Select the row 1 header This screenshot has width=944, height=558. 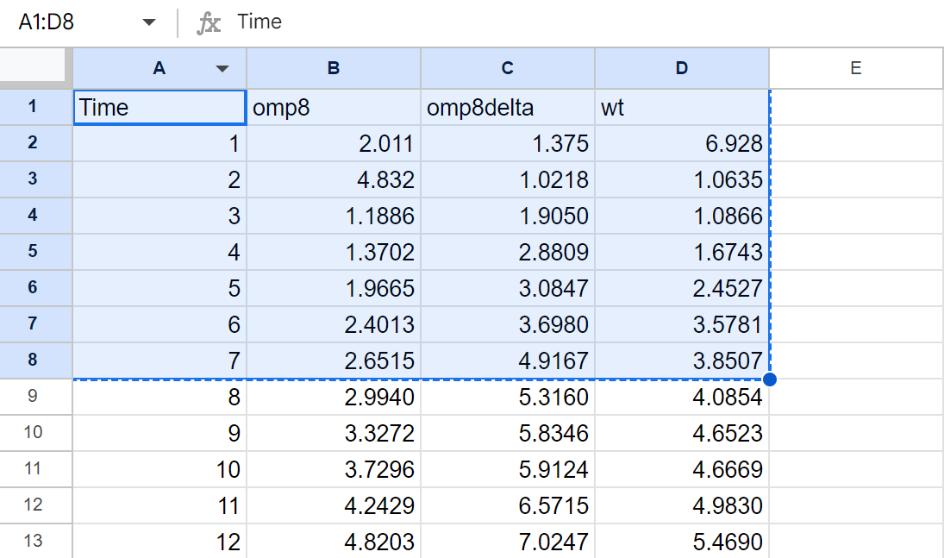click(x=33, y=107)
